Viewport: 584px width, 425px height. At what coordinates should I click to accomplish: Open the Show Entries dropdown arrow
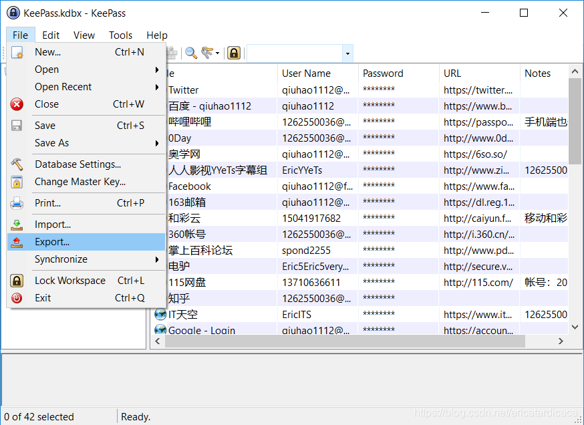click(218, 53)
